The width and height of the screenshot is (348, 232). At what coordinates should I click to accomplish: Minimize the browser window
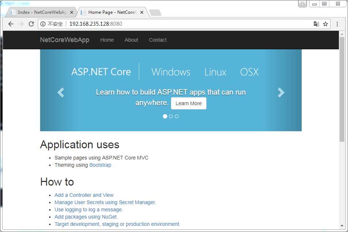tap(315, 4)
